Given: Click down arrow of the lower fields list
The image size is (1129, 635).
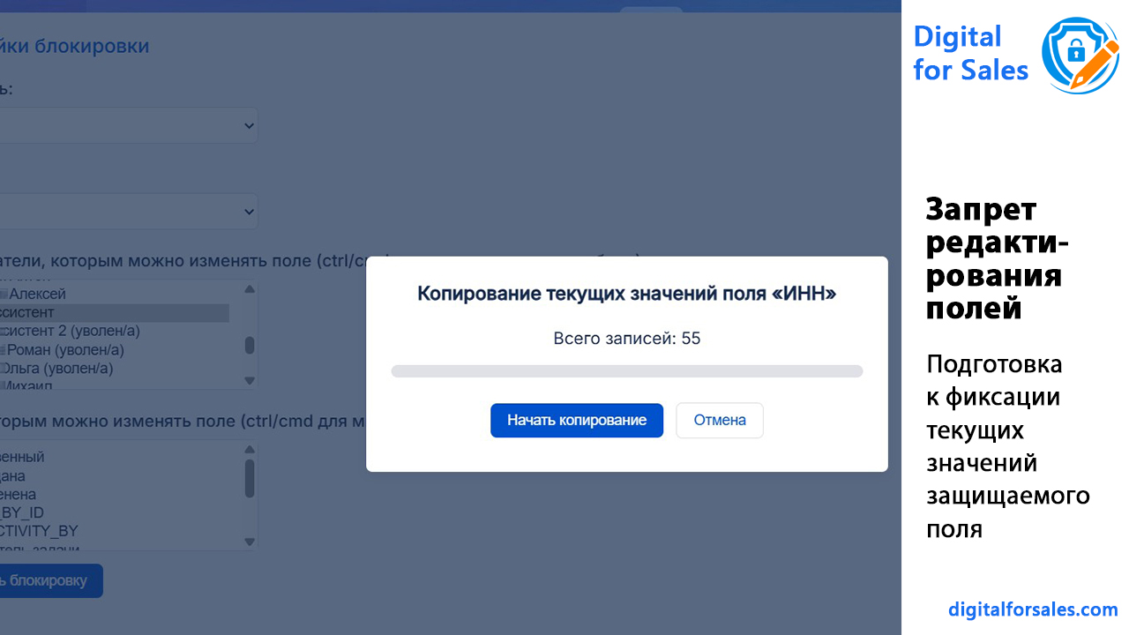Looking at the screenshot, I should [250, 542].
